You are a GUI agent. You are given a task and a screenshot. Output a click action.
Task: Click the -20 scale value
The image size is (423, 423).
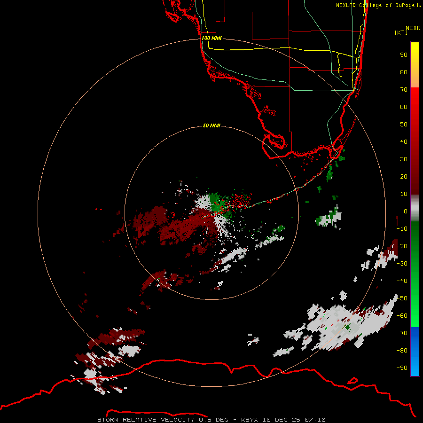[402, 246]
